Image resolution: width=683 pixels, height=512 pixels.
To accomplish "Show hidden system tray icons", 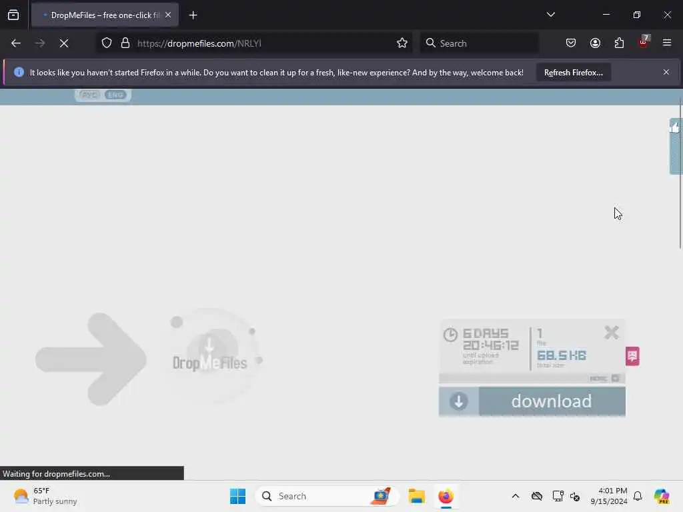I will click(516, 496).
